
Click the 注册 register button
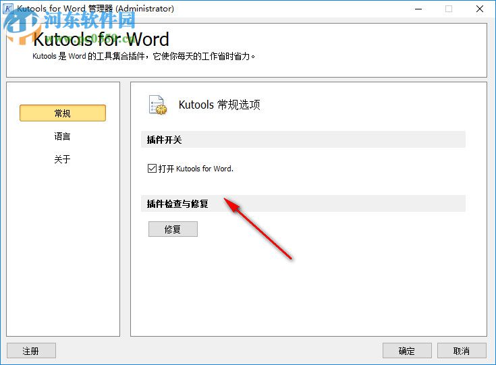coord(31,351)
